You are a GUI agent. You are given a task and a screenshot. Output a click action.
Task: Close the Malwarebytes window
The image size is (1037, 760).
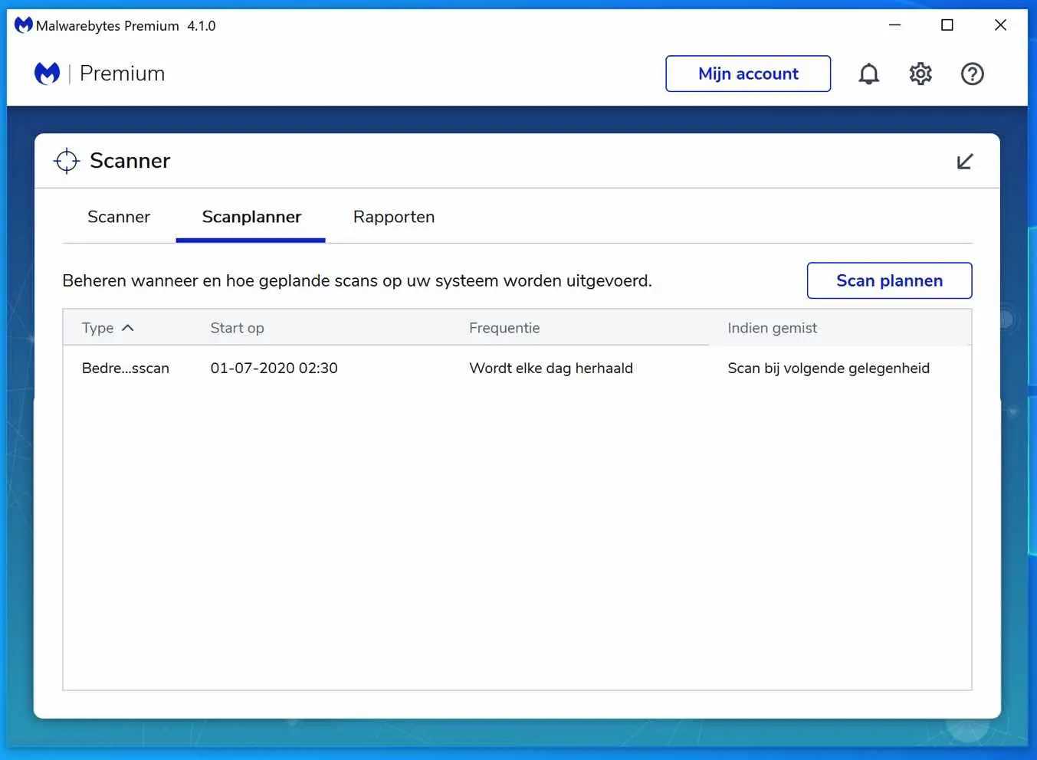click(1000, 25)
